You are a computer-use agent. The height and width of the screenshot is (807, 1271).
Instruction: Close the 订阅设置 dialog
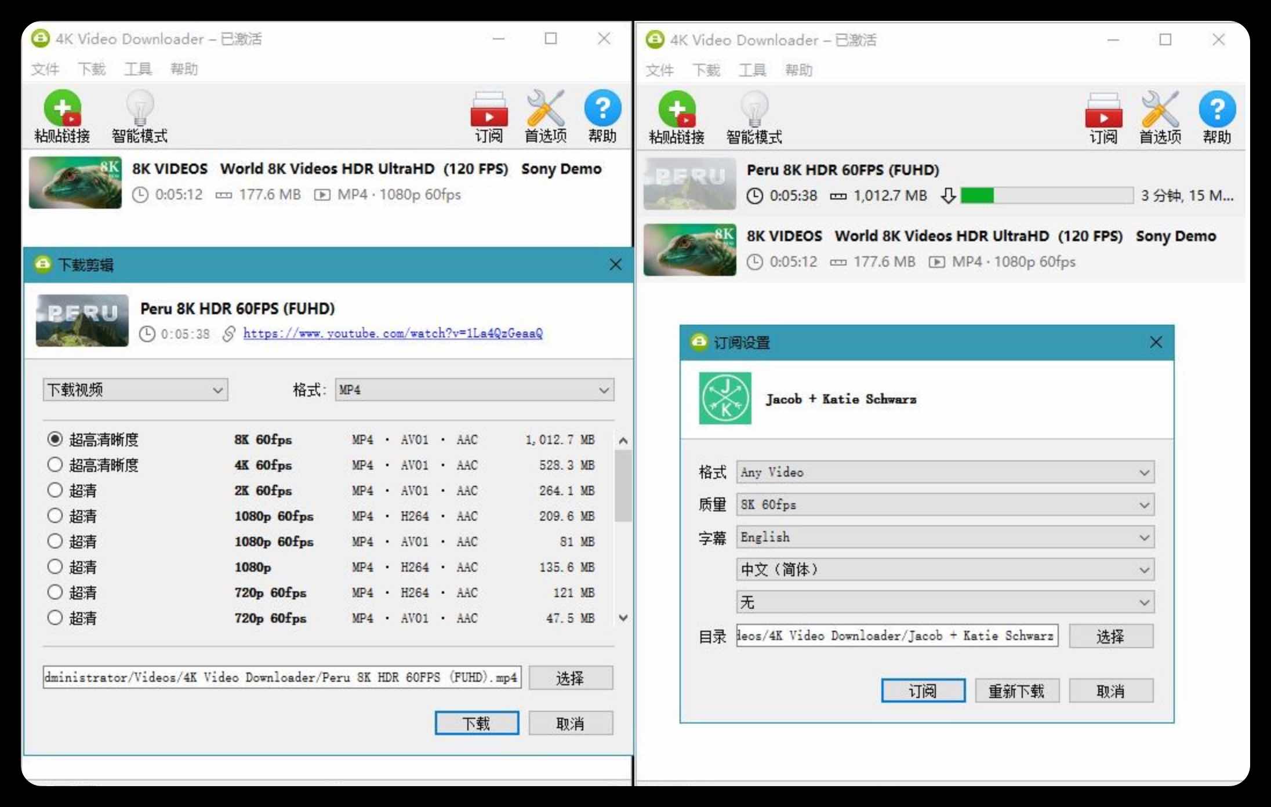[x=1156, y=342]
